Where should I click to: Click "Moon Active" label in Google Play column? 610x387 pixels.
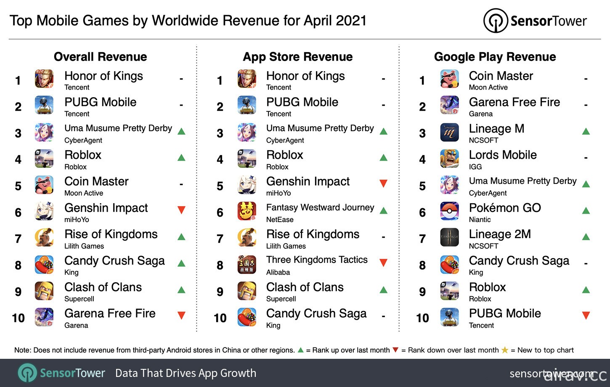[488, 87]
